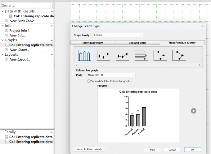Viewport: 211px width, 154px height.
Task: Click the Treated bar in preview
Action: click(144, 117)
